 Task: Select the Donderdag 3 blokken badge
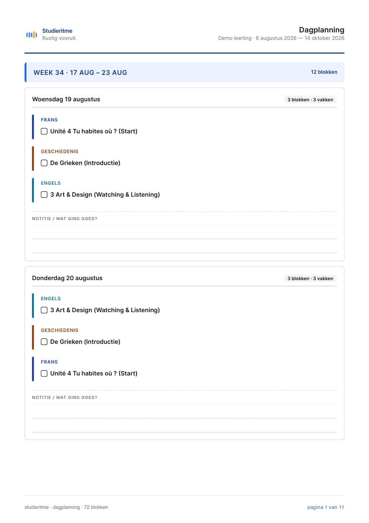point(310,279)
